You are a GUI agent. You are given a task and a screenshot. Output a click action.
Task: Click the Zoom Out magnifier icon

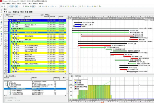(83, 7)
